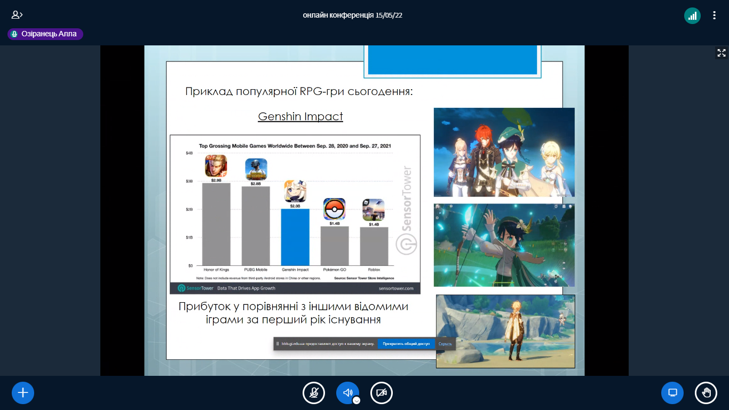Click the four-characters Genshin artwork image

[x=504, y=152]
